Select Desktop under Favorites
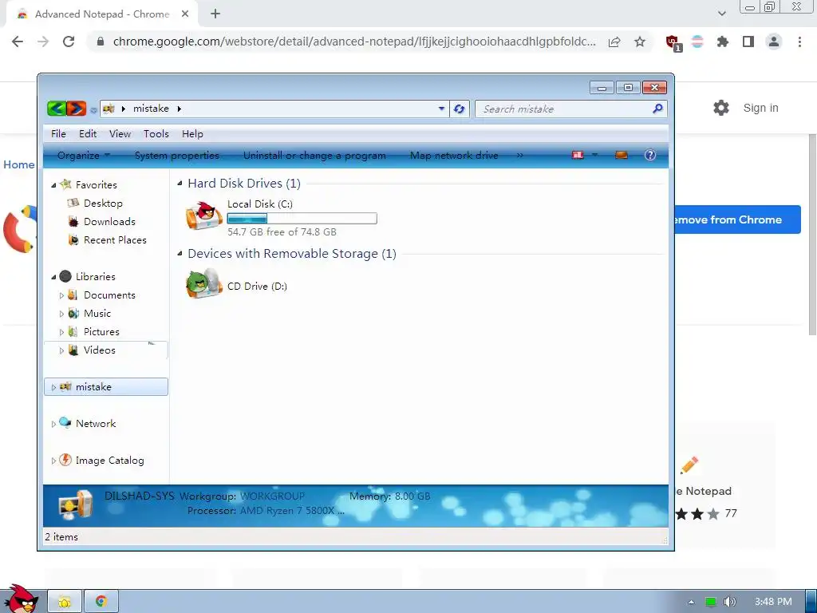Screen dimensions: 817x613 (103, 204)
